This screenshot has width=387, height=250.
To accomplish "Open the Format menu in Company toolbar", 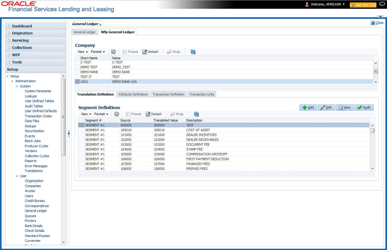I will click(x=97, y=52).
